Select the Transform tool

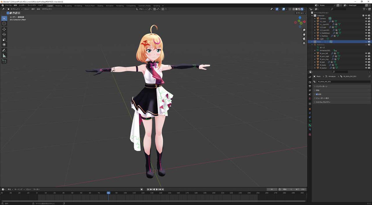(x=4, y=45)
